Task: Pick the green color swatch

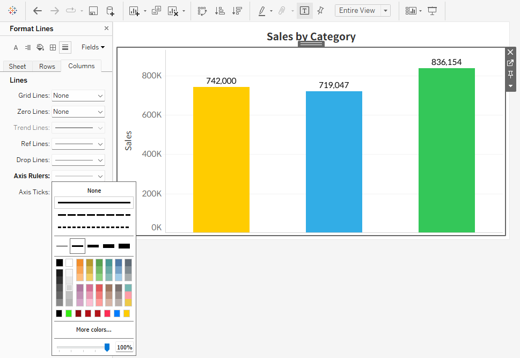Action: [68, 313]
